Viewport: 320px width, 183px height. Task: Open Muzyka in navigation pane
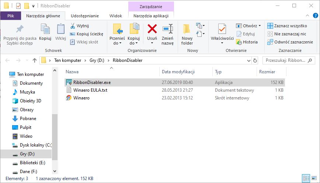point(27,92)
